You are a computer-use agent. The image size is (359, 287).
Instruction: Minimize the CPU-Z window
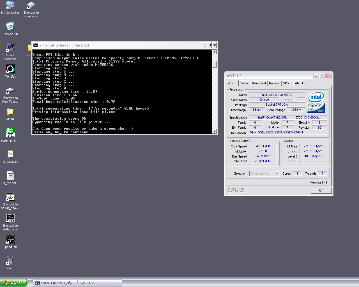(x=316, y=76)
